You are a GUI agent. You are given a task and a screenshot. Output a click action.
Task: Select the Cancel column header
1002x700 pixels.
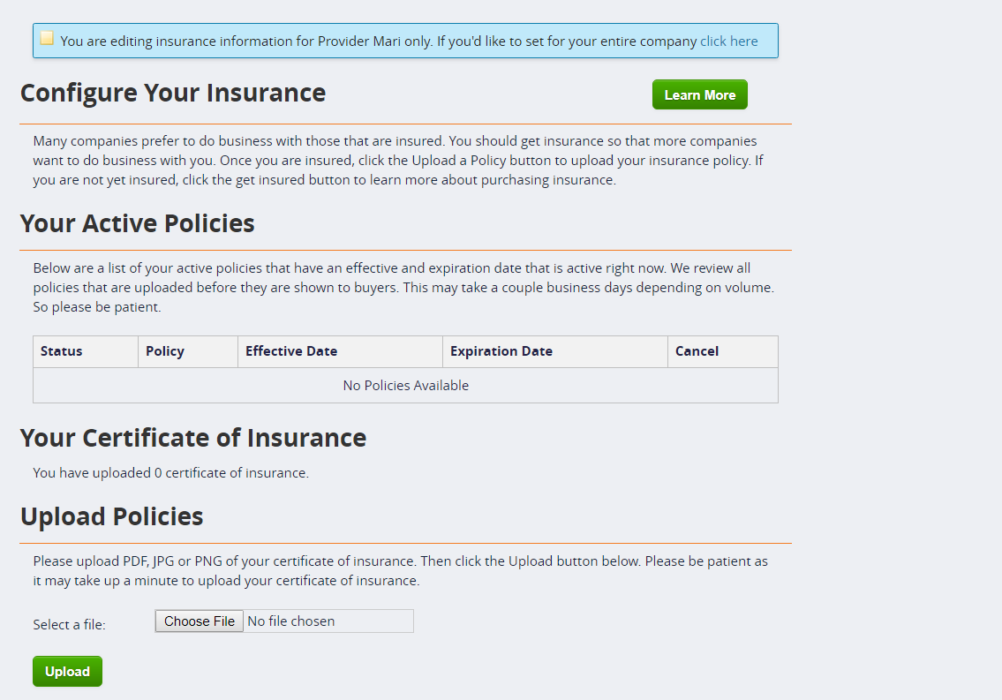coord(723,351)
